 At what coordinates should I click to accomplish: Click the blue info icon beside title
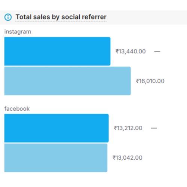8,17
